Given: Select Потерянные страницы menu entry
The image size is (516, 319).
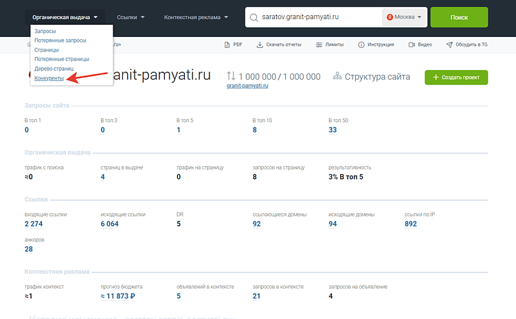Looking at the screenshot, I should pos(62,59).
